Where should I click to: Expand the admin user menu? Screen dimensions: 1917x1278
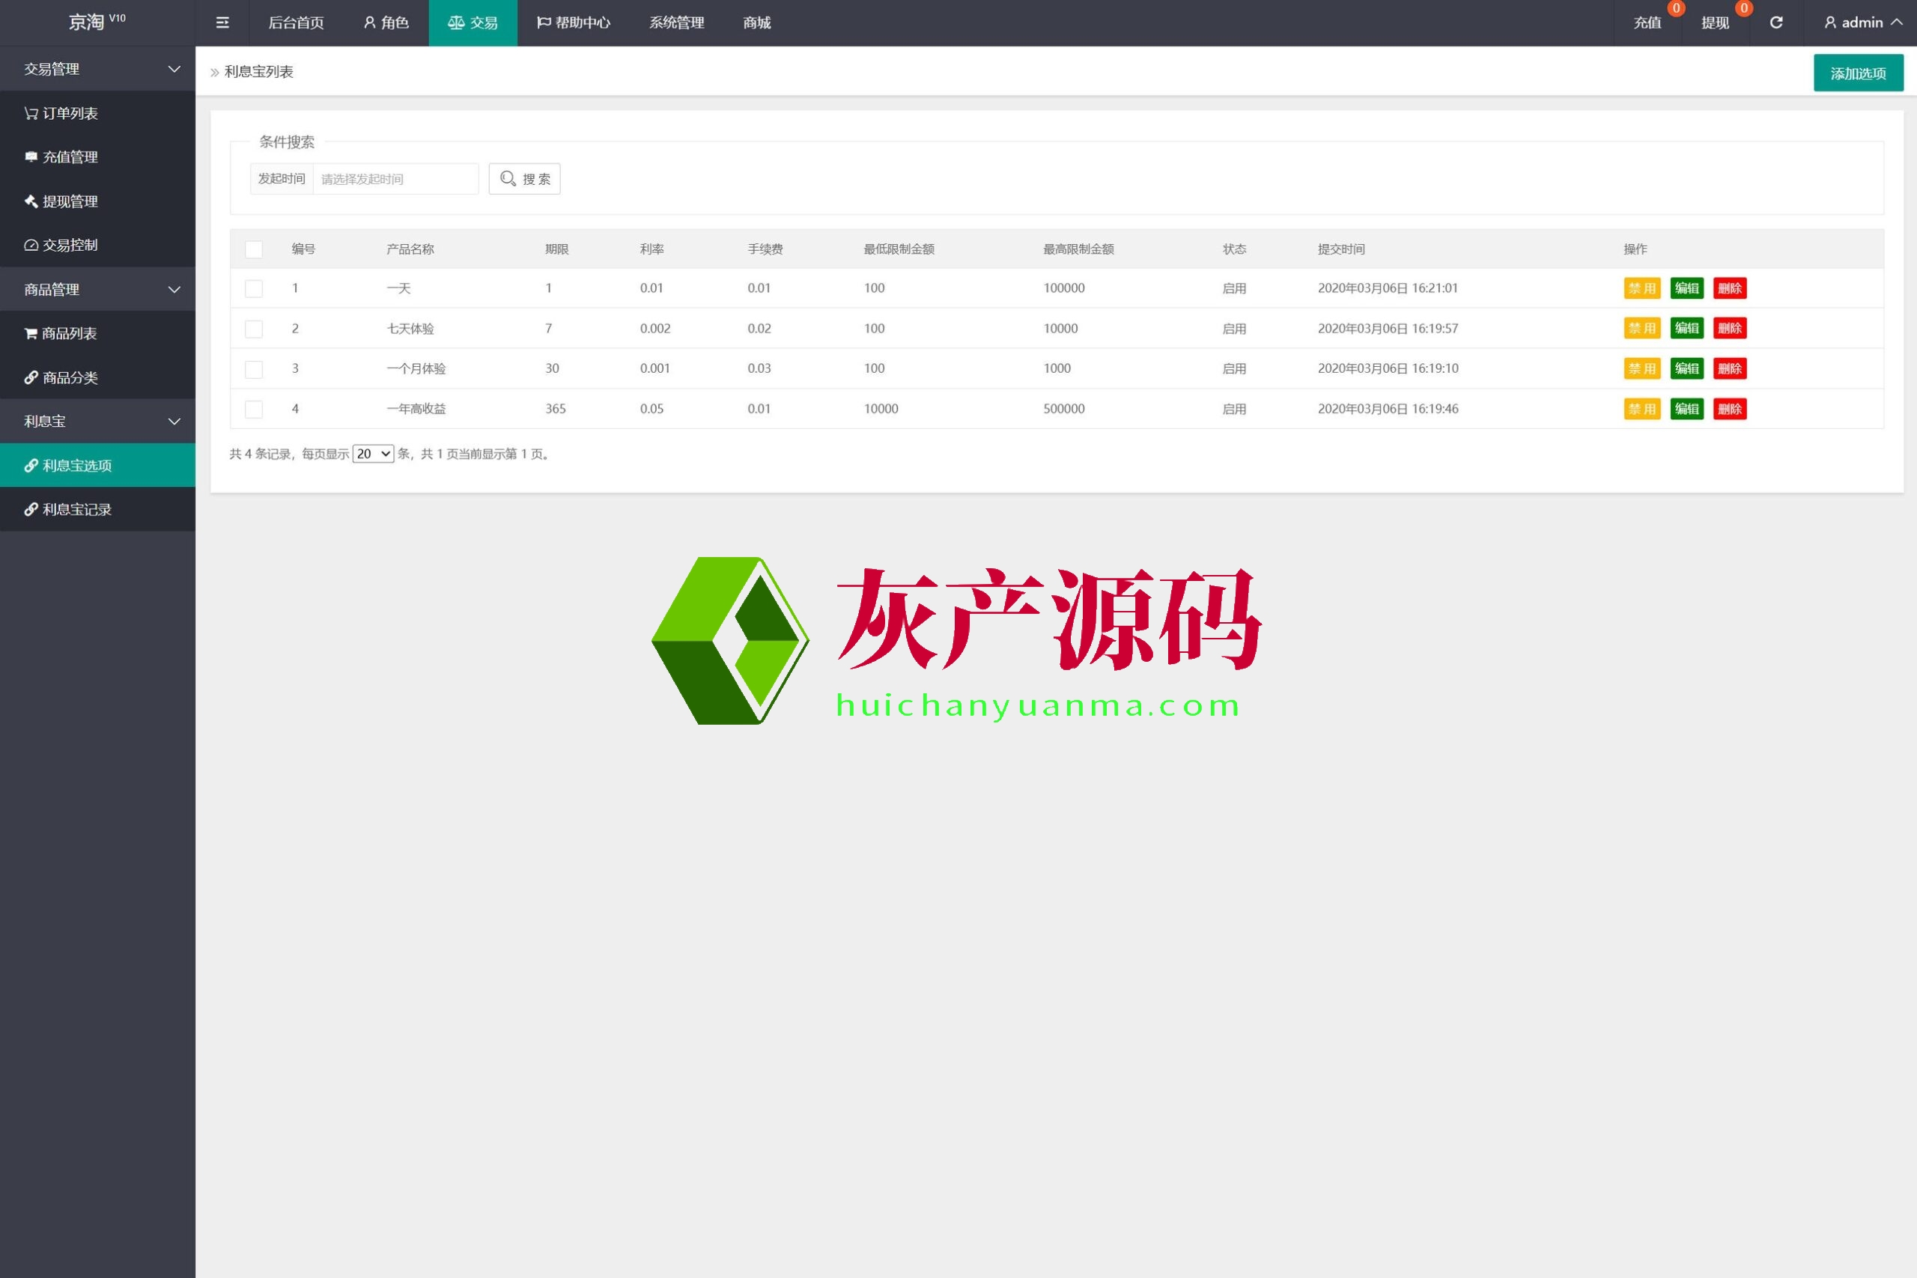coord(1862,22)
